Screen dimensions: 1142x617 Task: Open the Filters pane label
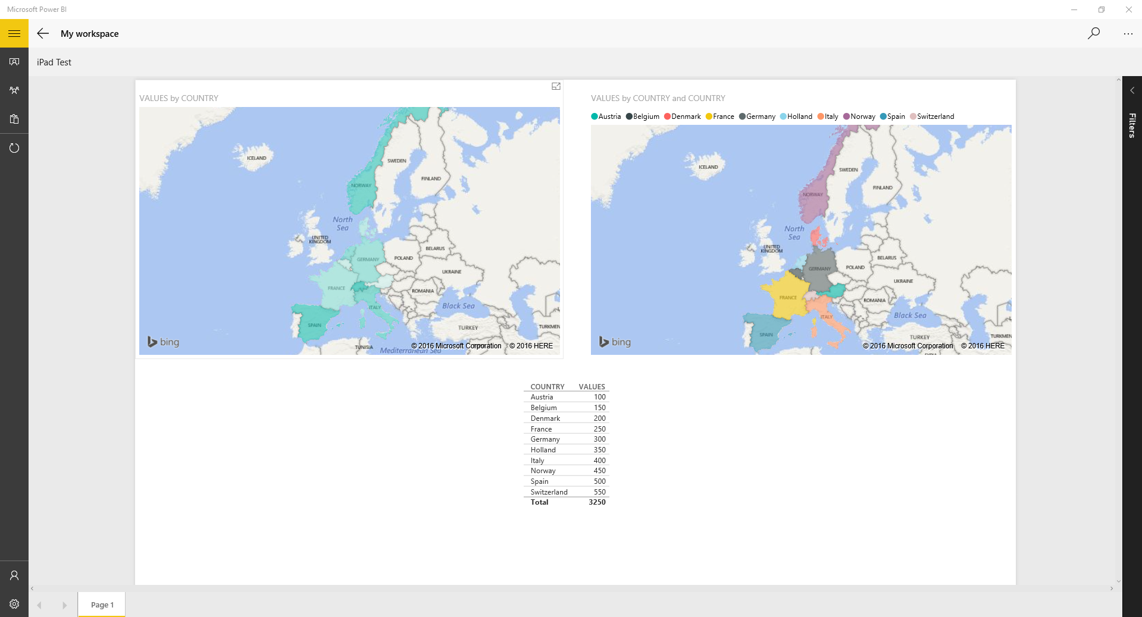pyautogui.click(x=1132, y=125)
